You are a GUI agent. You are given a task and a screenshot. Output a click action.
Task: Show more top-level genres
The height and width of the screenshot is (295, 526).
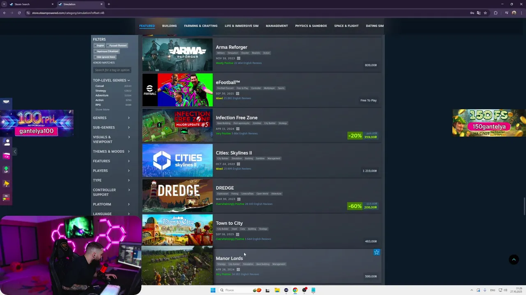click(102, 109)
